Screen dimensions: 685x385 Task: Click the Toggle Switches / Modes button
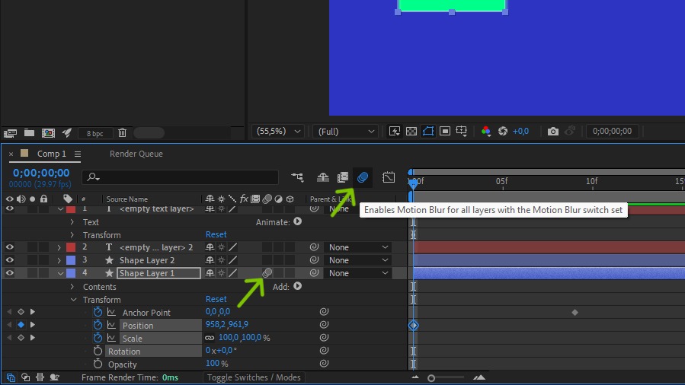point(254,377)
